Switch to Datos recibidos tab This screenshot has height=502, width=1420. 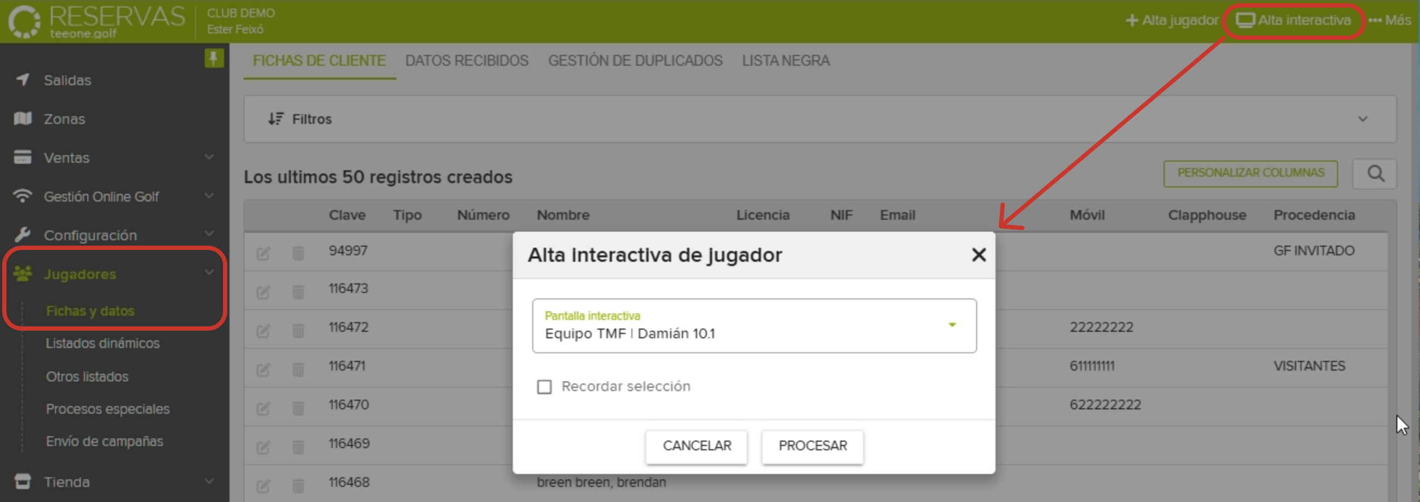pyautogui.click(x=467, y=61)
